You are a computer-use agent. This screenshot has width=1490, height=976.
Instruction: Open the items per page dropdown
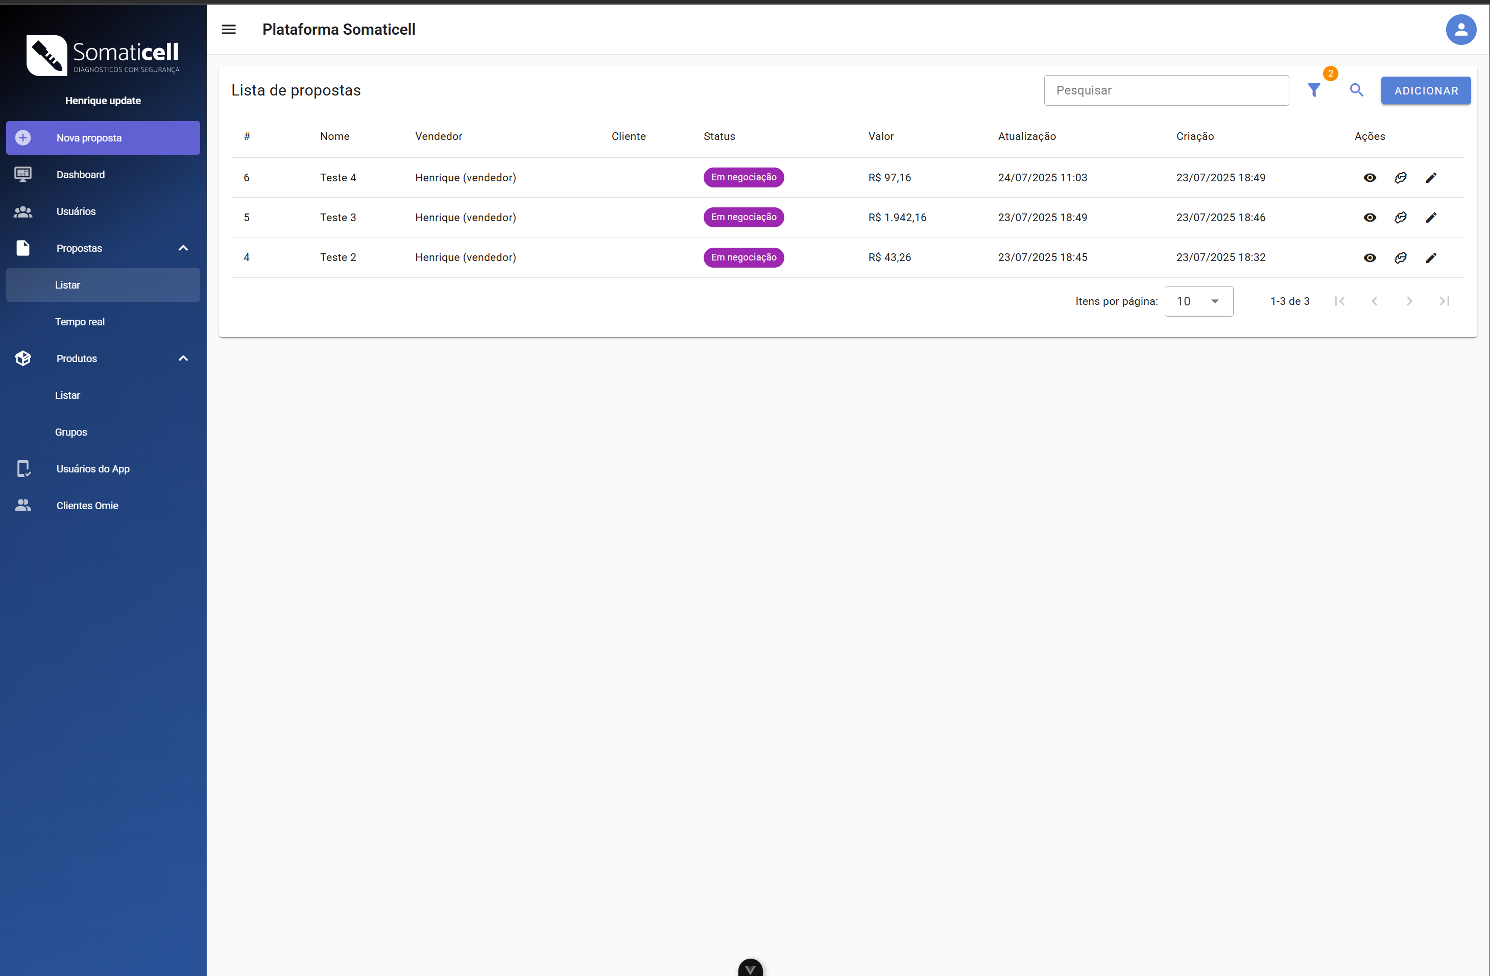click(x=1198, y=301)
